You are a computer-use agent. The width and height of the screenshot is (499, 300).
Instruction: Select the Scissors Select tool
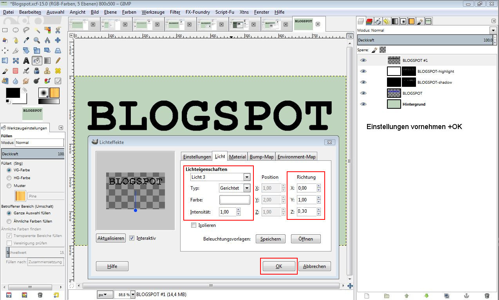(58, 30)
